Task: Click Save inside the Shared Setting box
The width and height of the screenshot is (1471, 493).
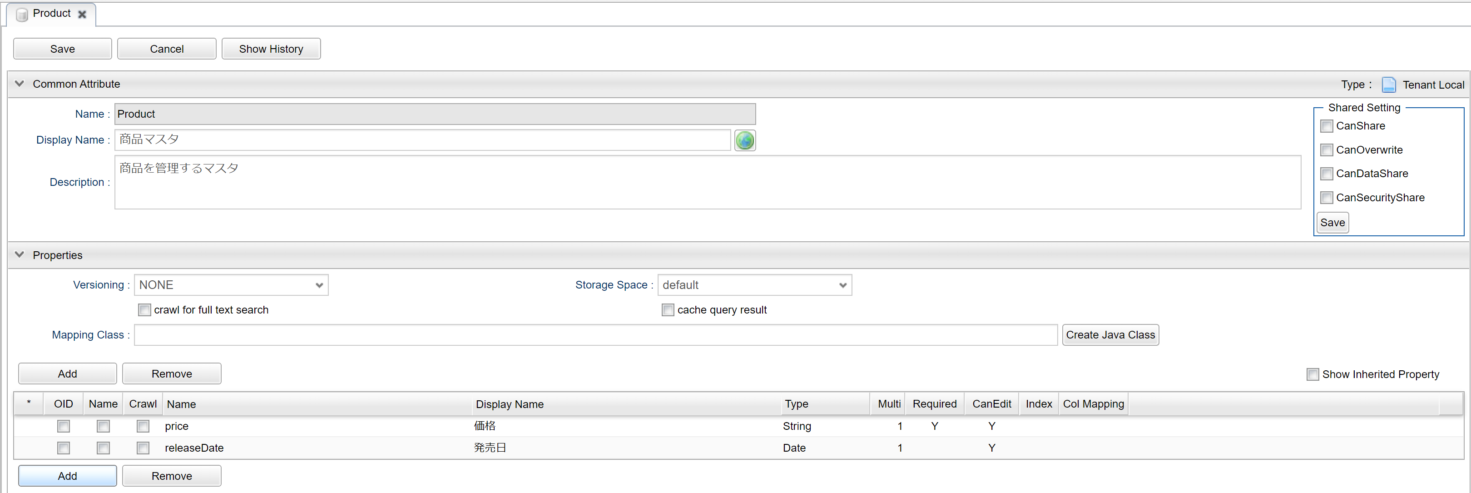Action: 1332,222
